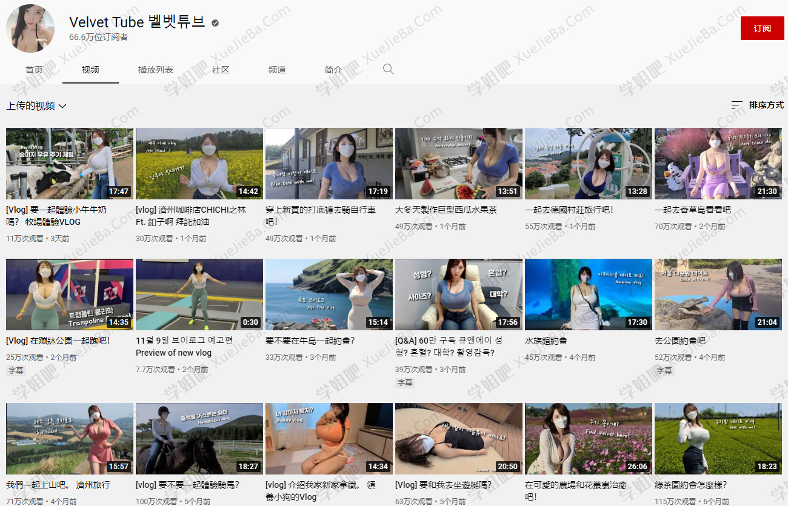The height and width of the screenshot is (506, 788).
Task: Click title '去公園約會吧'
Action: tap(680, 341)
